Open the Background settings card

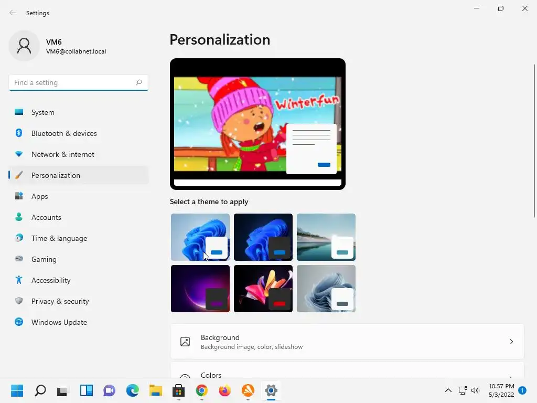coord(347,342)
